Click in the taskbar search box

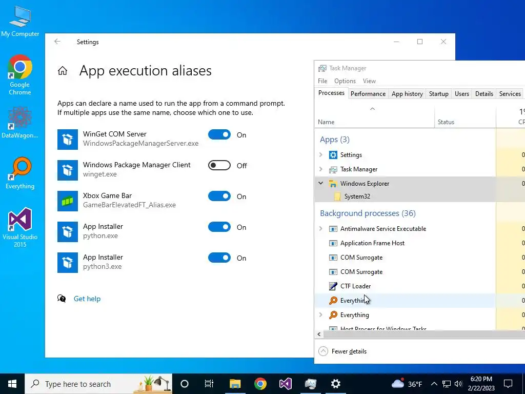[98, 384]
